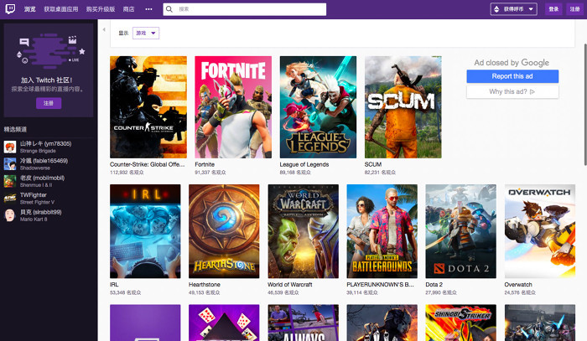Open PLAYERUNKNOWN'S BATTLEGROUNDS cover
This screenshot has height=341, width=587.
(x=382, y=231)
